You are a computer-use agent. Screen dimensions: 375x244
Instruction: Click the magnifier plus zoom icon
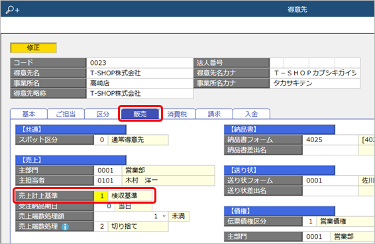coord(13,9)
